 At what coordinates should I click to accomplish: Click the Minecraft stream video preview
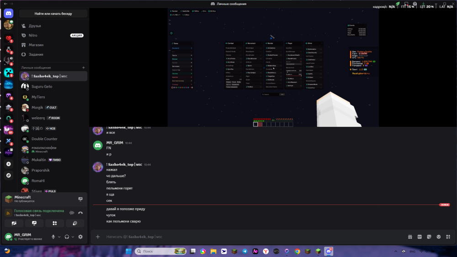click(273, 67)
